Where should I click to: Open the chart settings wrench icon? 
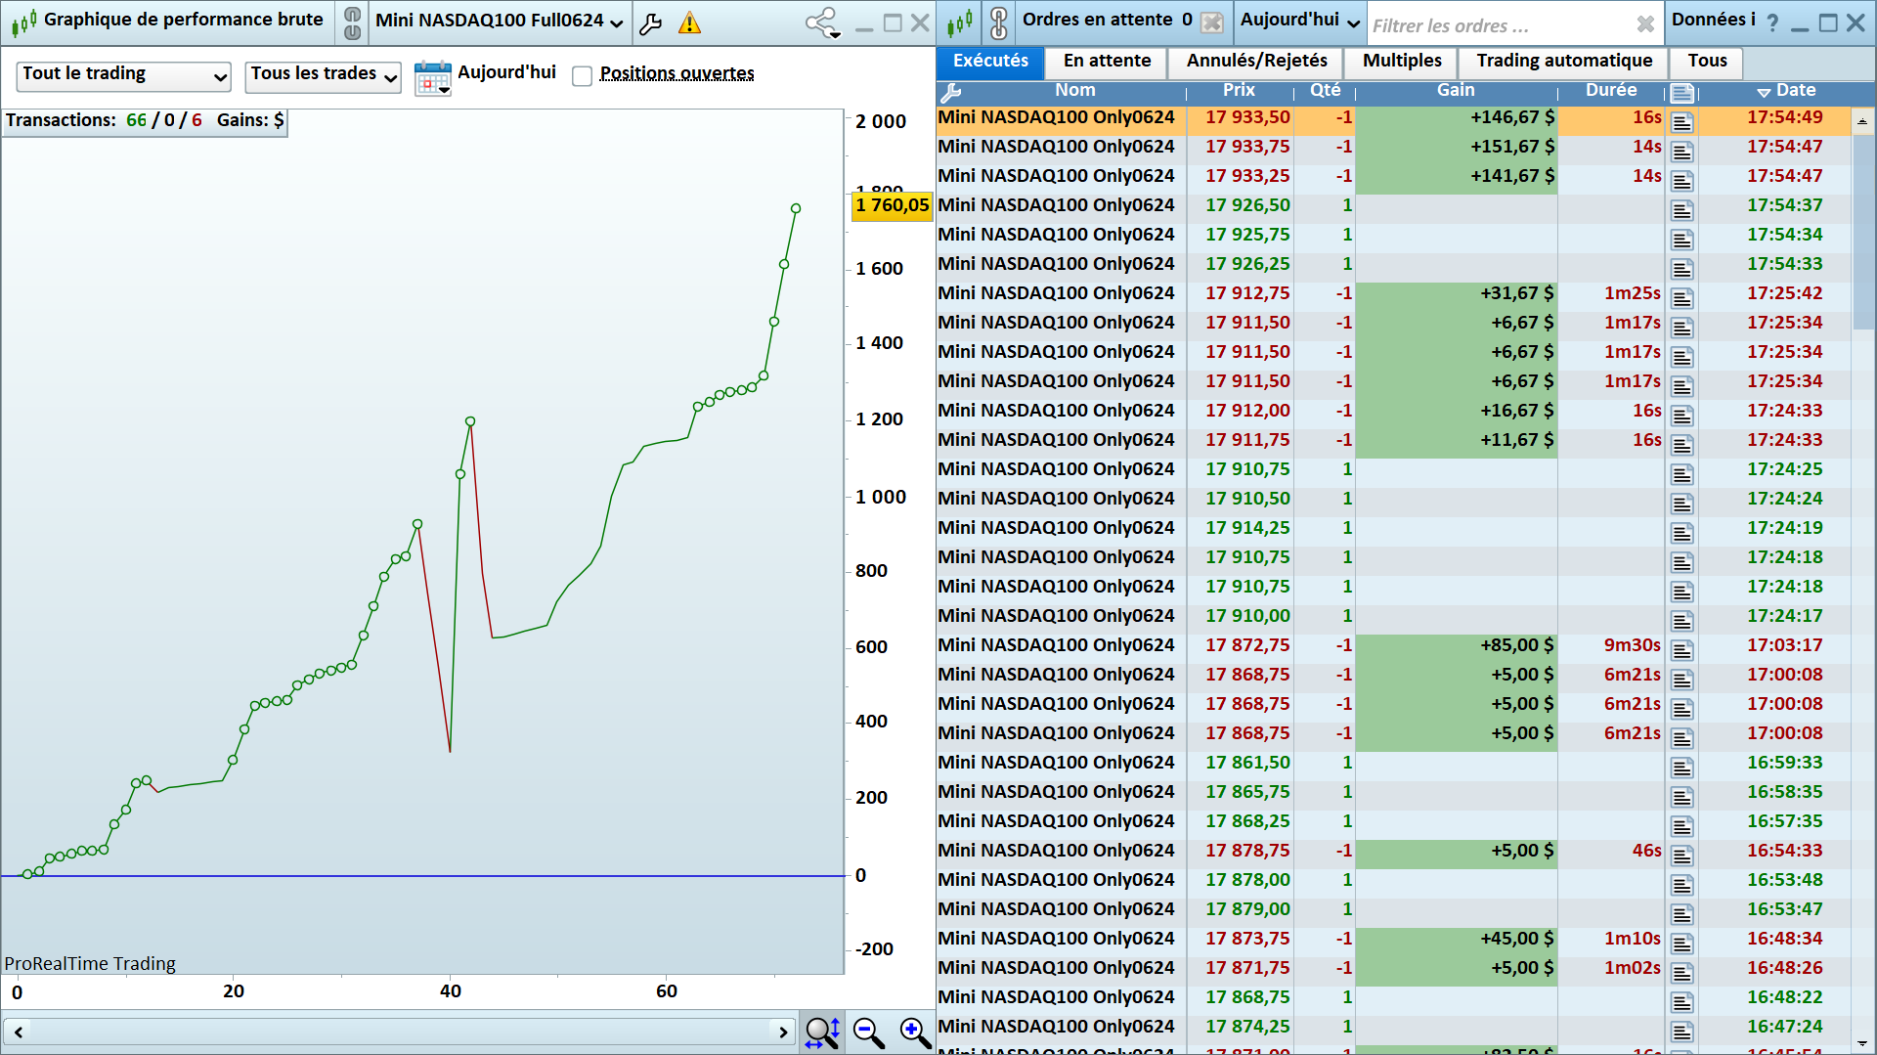[651, 23]
